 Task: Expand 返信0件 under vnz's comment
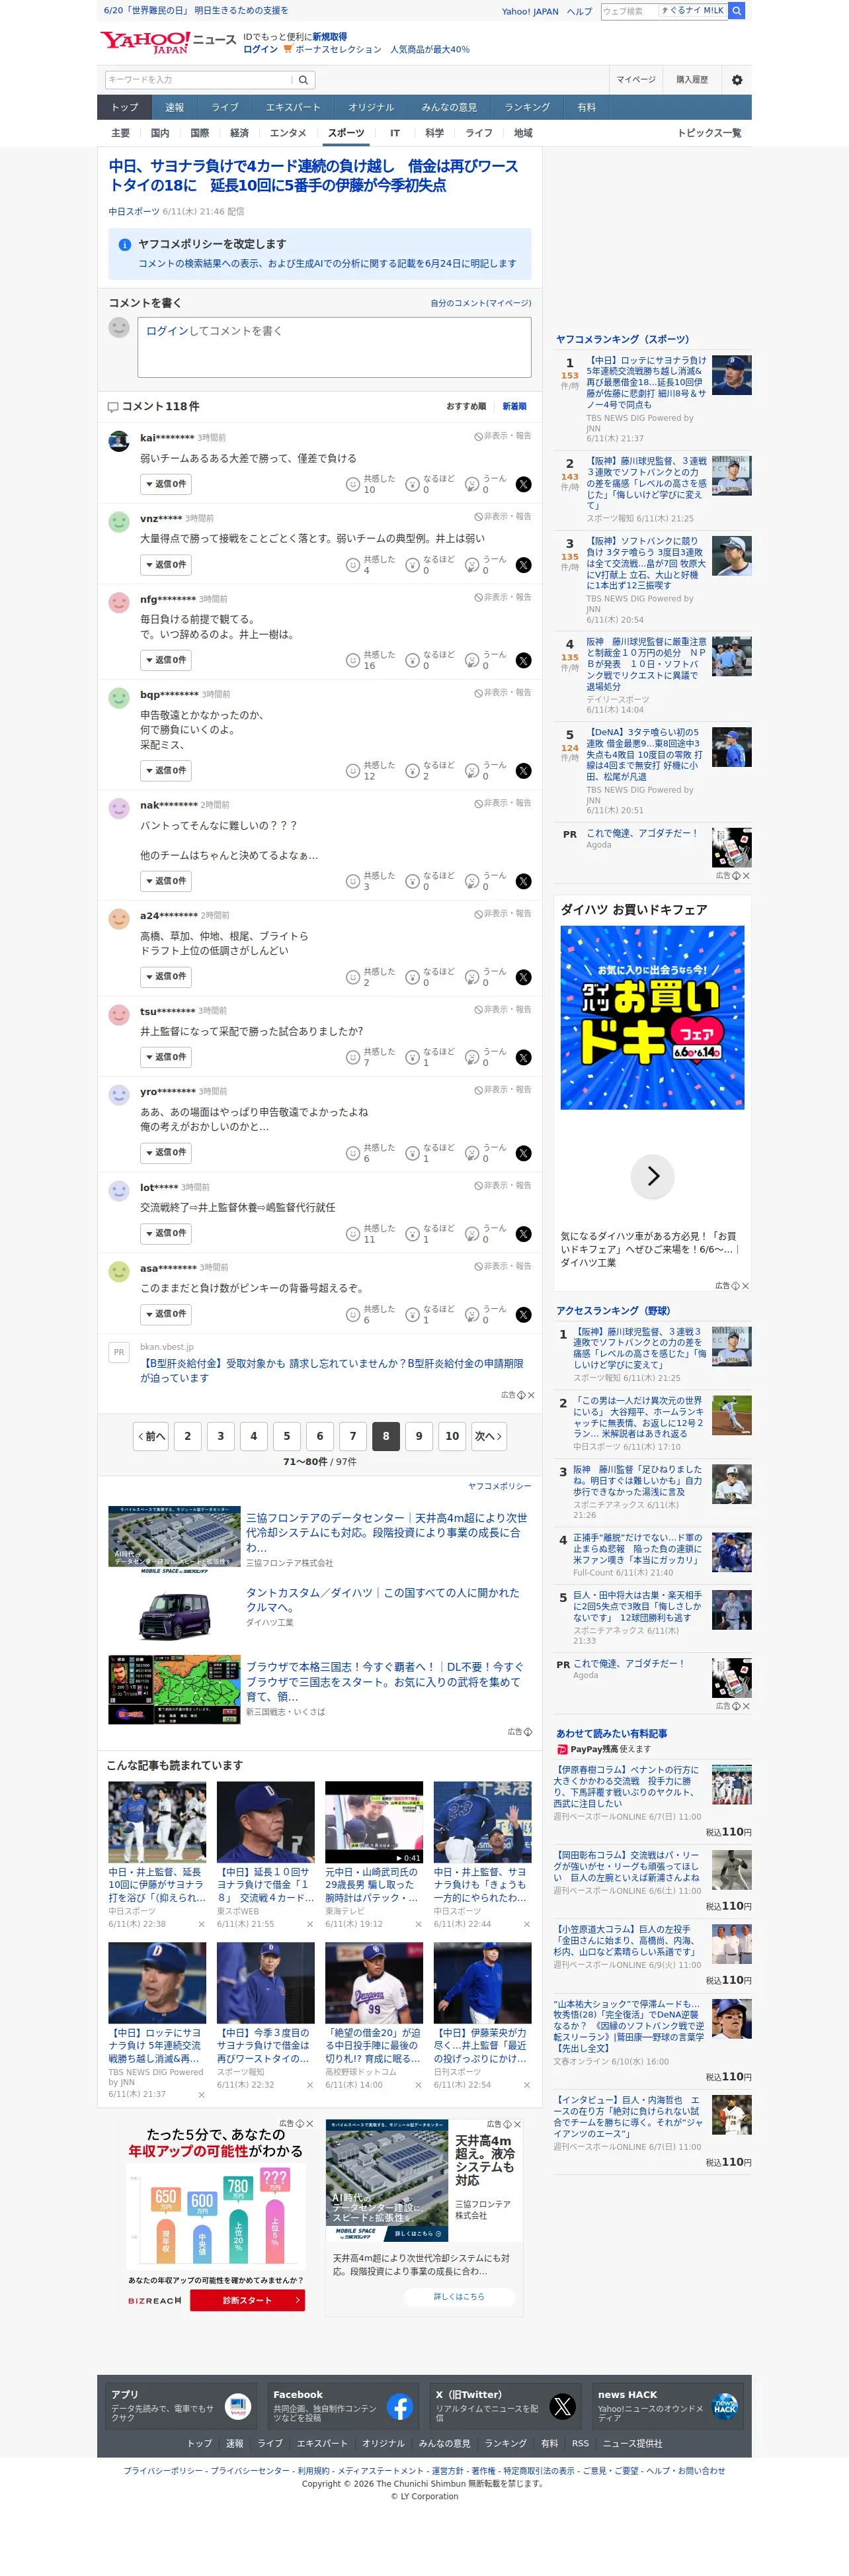[166, 565]
